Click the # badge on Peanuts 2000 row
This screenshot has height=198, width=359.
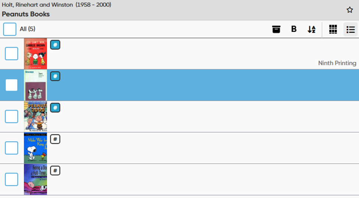click(55, 108)
